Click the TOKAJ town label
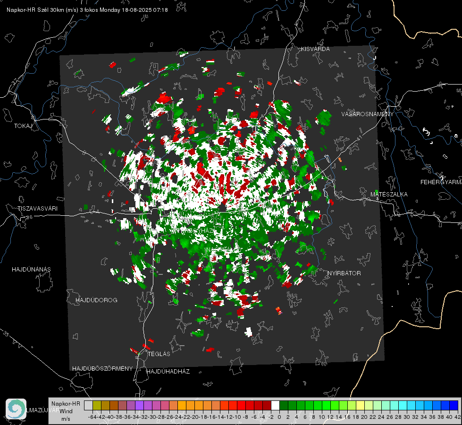 (23, 126)
